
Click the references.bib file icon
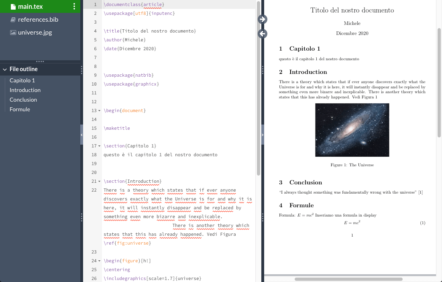click(13, 19)
